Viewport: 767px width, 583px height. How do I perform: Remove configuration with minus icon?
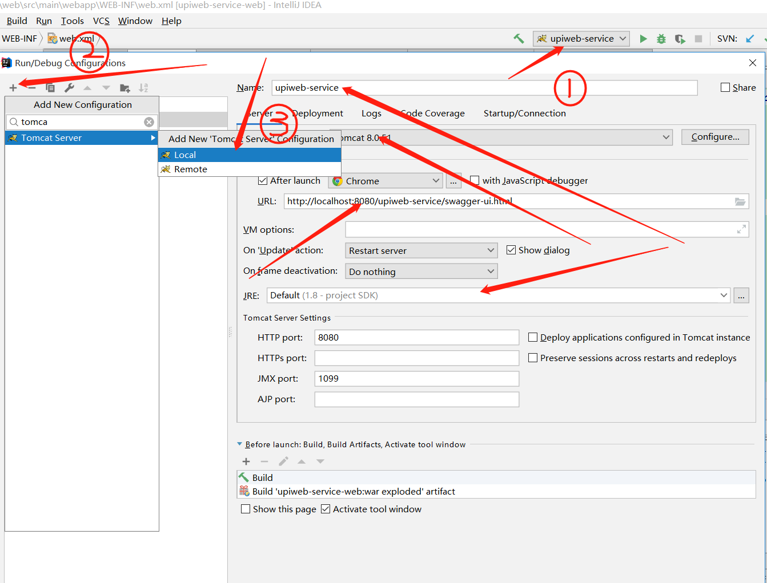32,88
